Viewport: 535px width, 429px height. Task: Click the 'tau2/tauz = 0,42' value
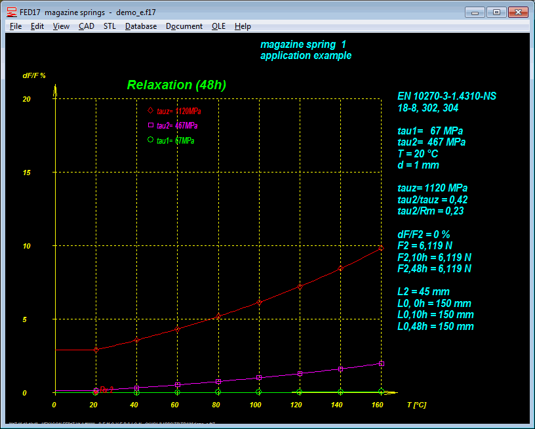[x=433, y=199]
